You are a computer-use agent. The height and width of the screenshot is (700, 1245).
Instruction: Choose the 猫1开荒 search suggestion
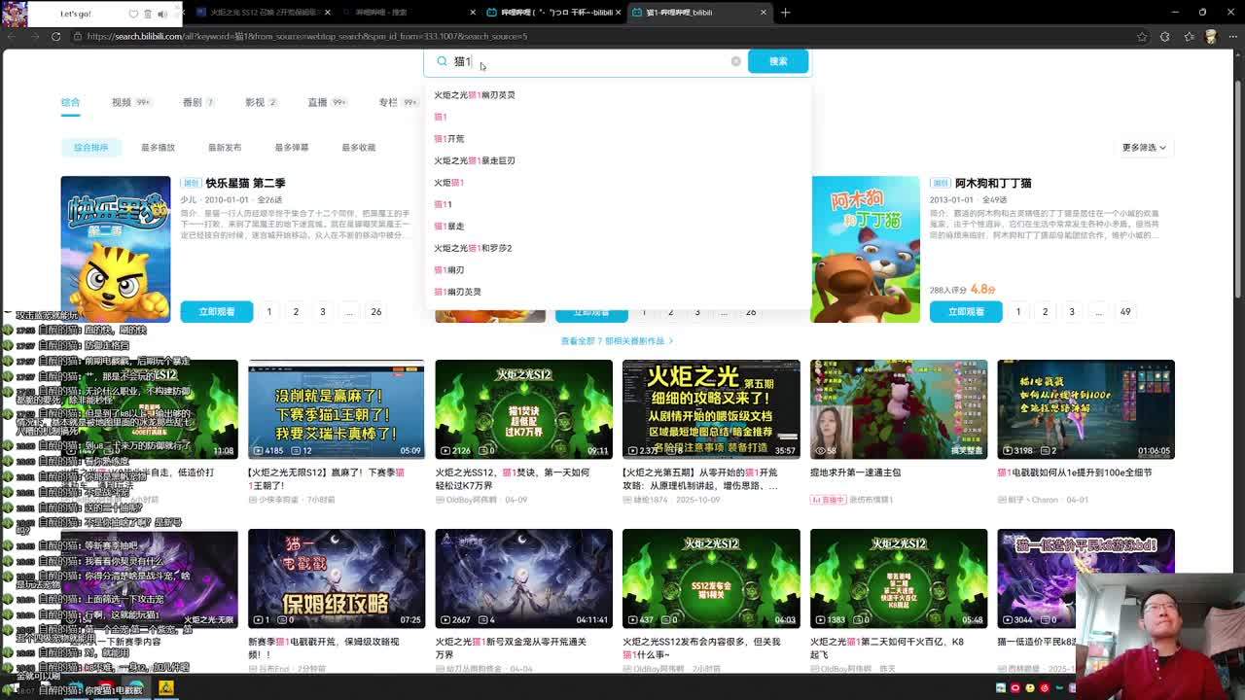click(449, 139)
